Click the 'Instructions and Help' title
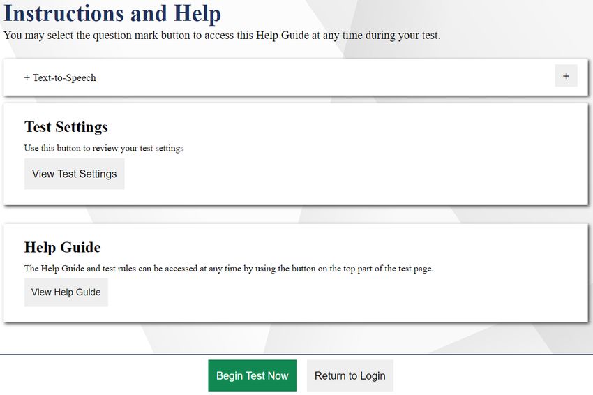This screenshot has width=593, height=395. click(x=112, y=14)
